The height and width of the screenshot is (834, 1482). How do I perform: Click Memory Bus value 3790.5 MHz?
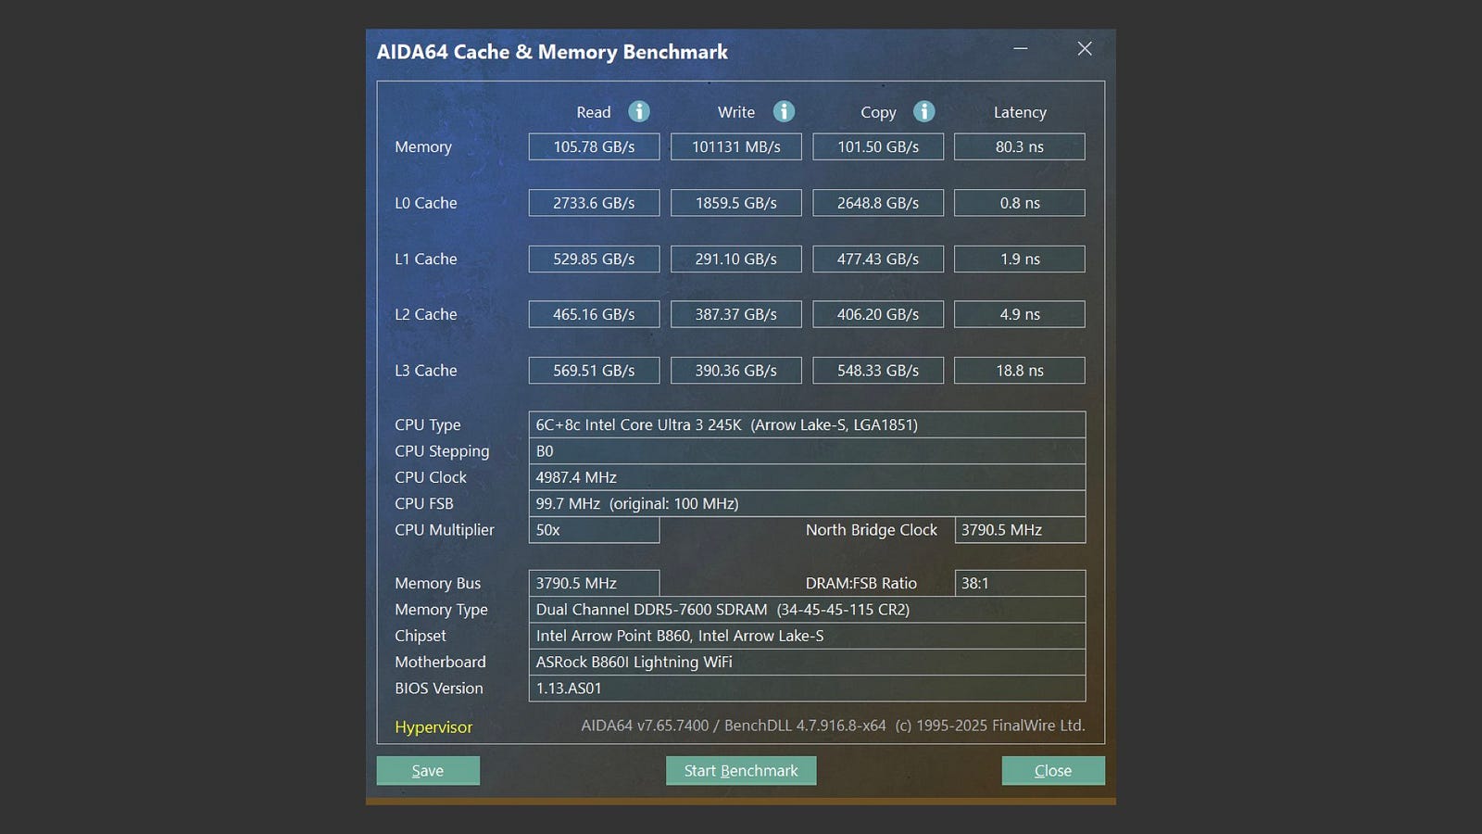pyautogui.click(x=594, y=583)
